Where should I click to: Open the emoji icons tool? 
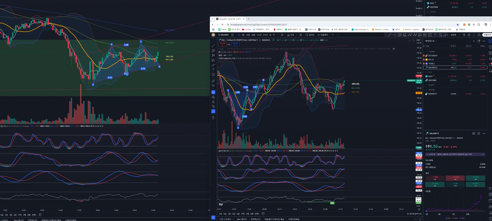[213, 74]
